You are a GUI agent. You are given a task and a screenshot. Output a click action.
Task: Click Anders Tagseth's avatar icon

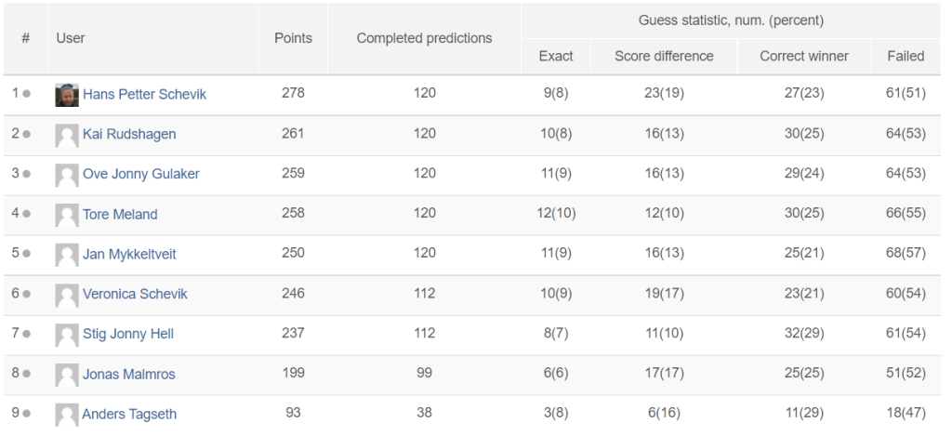click(x=67, y=415)
